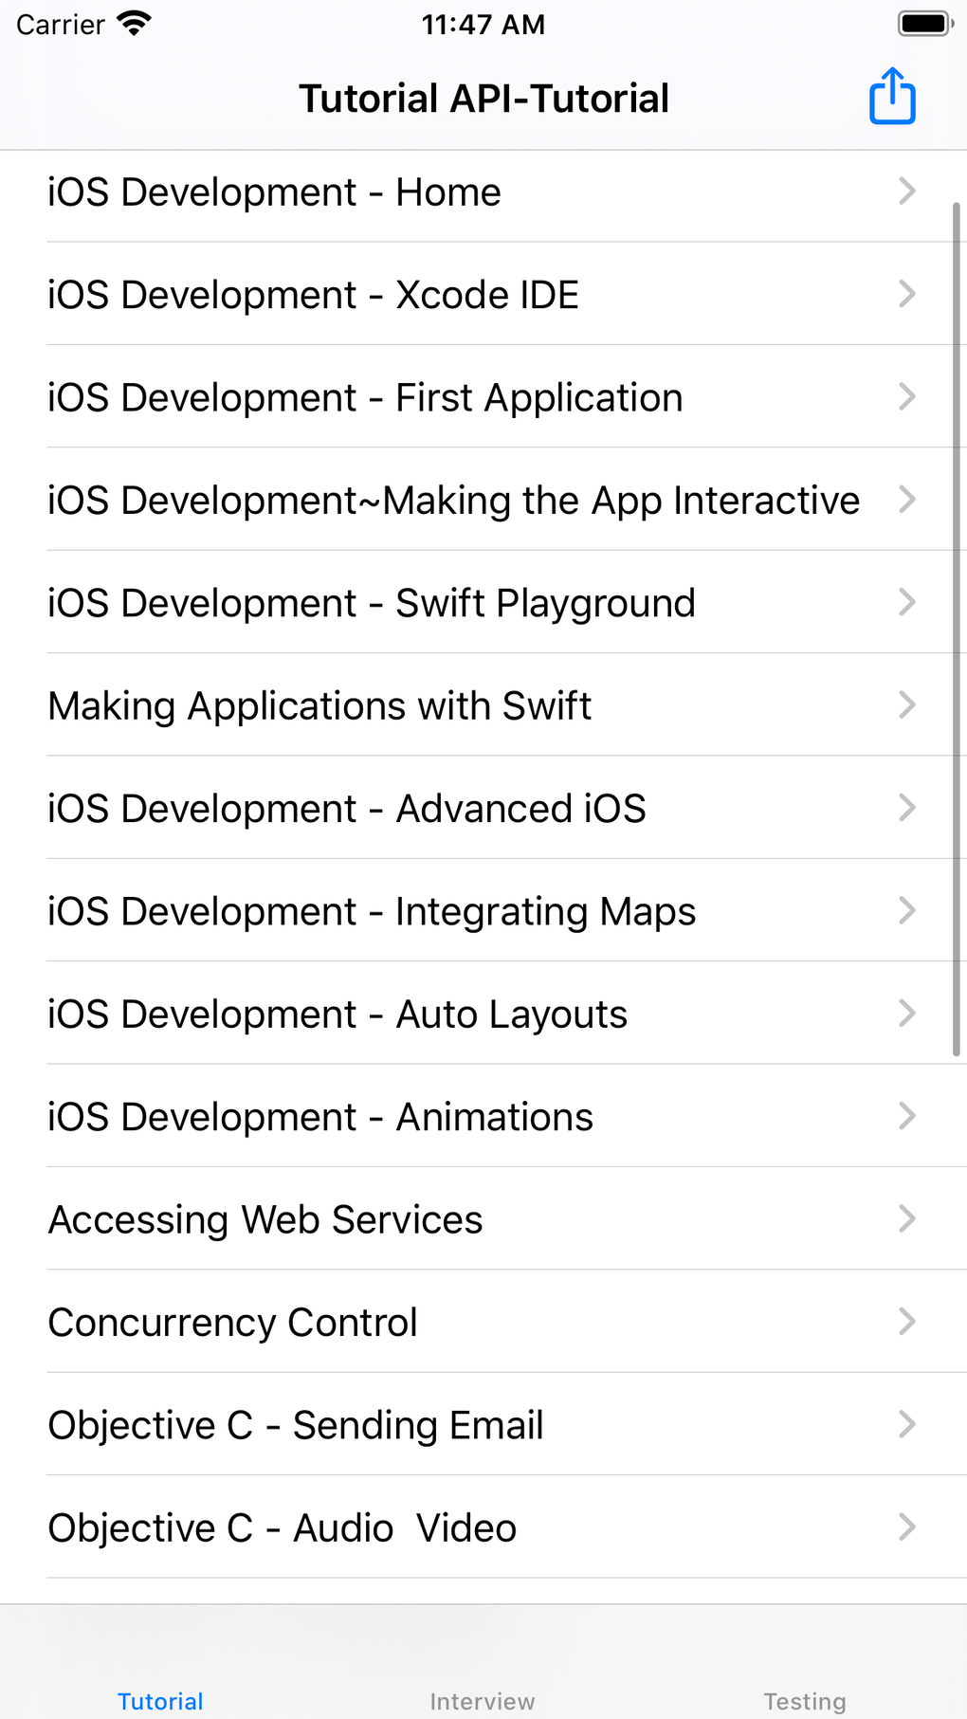The height and width of the screenshot is (1719, 967).
Task: Click the vertical scrollbar indicator
Action: coord(956,628)
